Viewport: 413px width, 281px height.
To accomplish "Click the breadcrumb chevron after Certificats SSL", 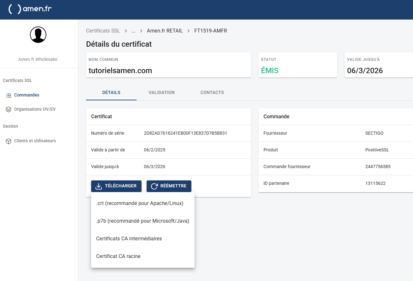I will [x=126, y=31].
